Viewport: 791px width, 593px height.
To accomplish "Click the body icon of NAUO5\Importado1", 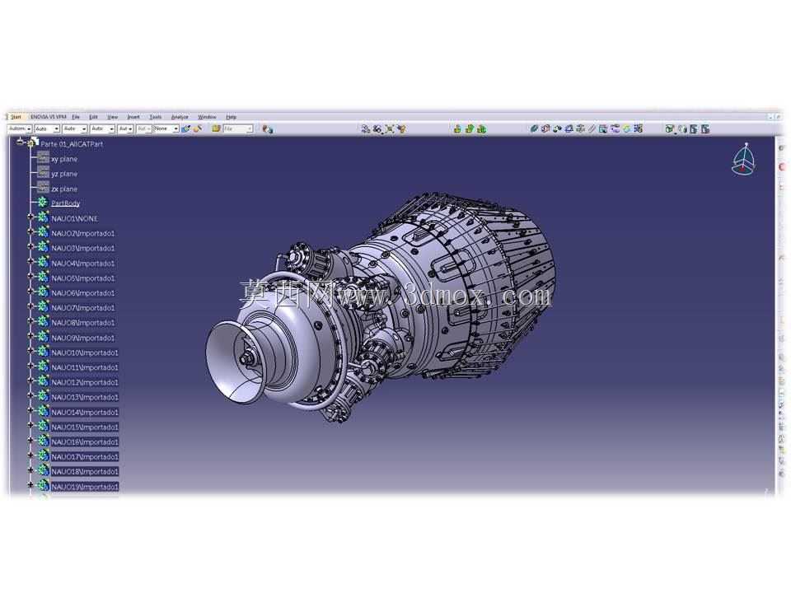I will pos(43,278).
